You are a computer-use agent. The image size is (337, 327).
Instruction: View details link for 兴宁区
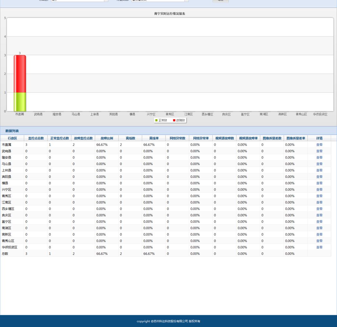click(x=319, y=189)
